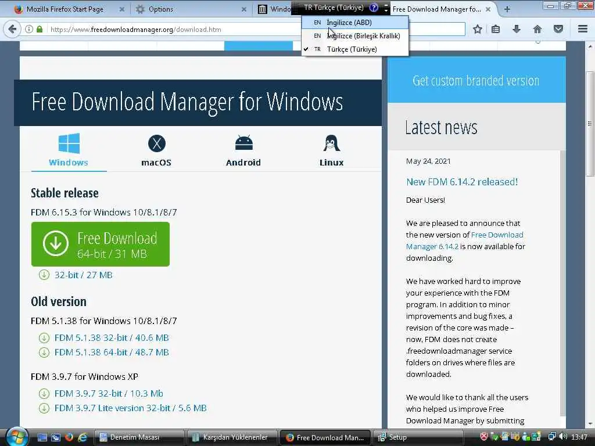This screenshot has width=595, height=446.
Task: Open the Windows Start orb
Action: (x=16, y=437)
